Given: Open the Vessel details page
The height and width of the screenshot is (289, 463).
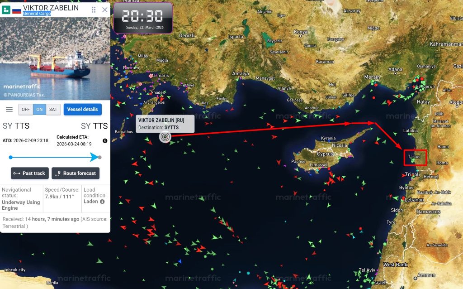Looking at the screenshot, I should click(x=83, y=110).
